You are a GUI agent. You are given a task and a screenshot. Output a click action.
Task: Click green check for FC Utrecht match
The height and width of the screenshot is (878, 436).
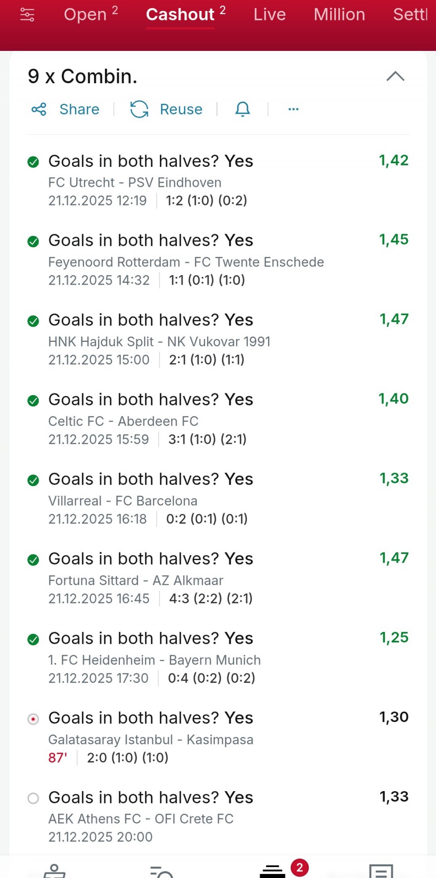(x=33, y=162)
